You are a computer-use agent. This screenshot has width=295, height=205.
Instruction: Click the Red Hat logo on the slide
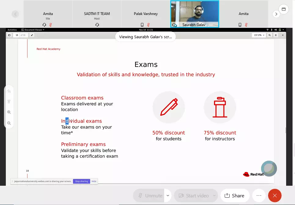coord(253,174)
